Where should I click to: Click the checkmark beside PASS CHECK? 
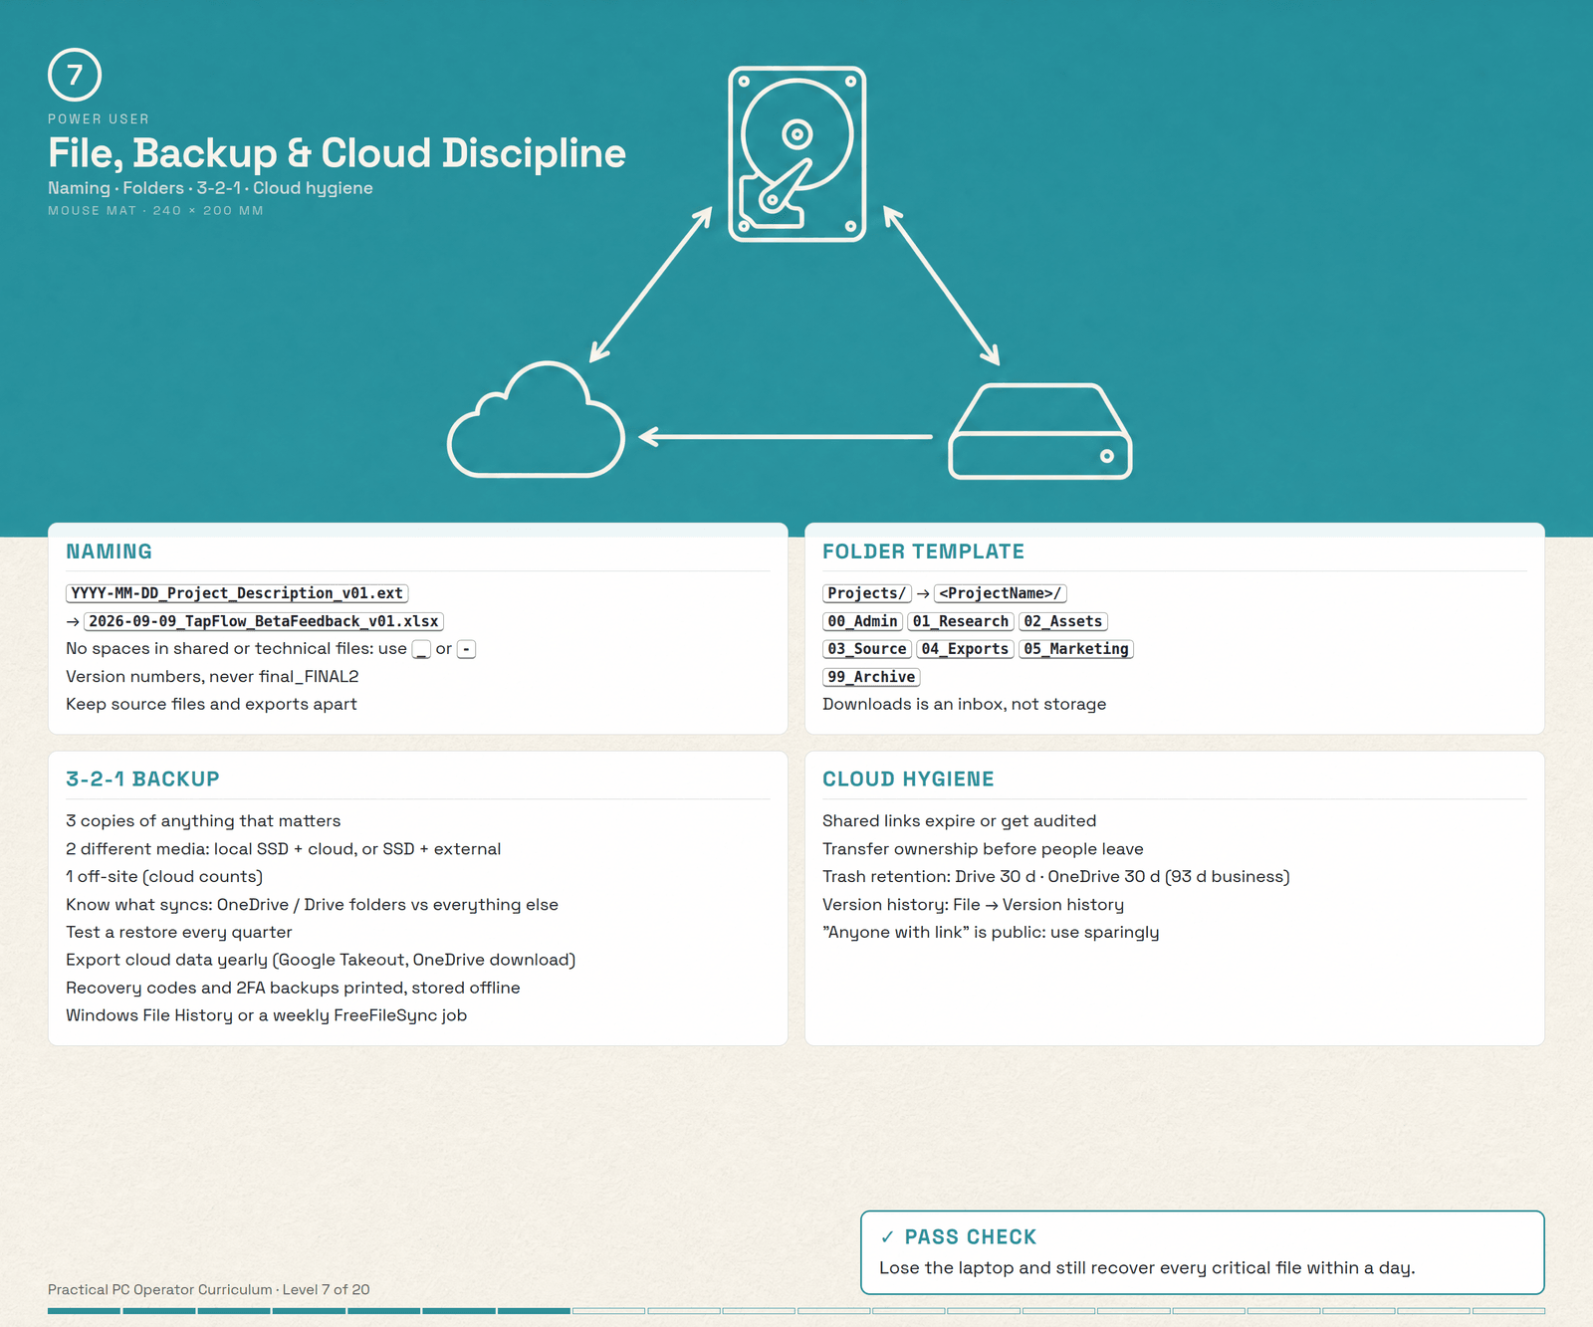887,1237
